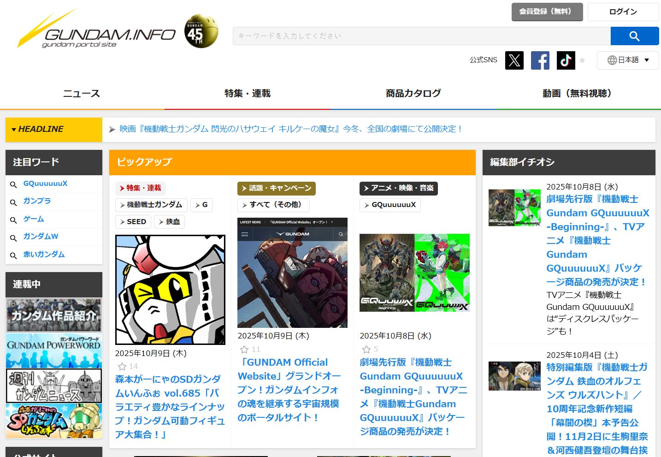
Task: Click the ログイン button
Action: [623, 12]
